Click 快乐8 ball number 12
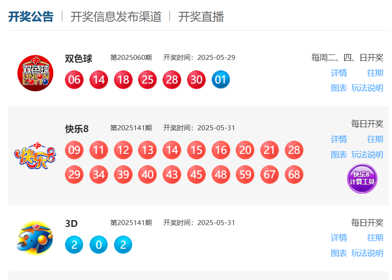This screenshot has width=392, height=280. pos(123,150)
